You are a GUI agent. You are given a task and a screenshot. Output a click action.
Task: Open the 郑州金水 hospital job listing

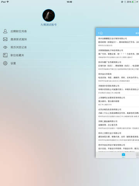tap(117, 77)
